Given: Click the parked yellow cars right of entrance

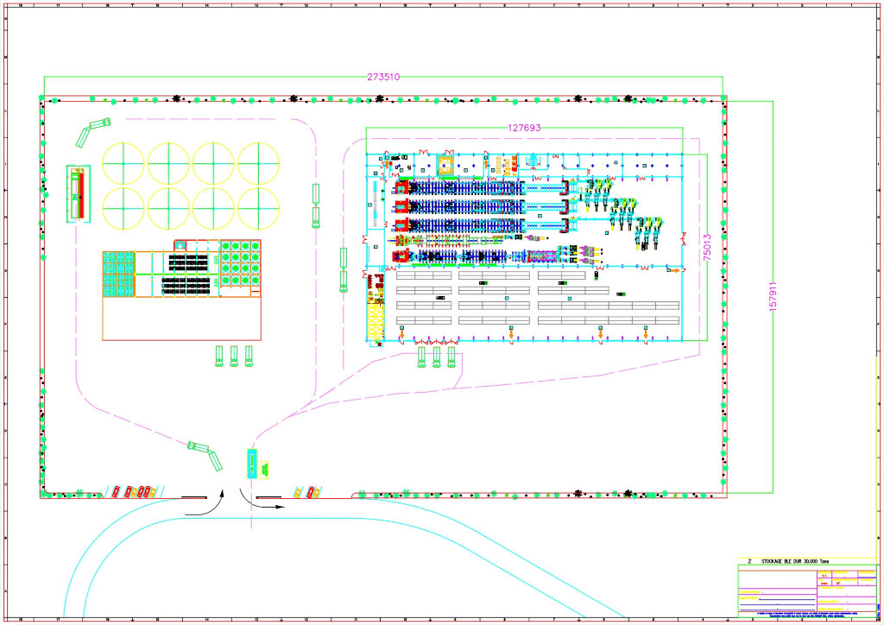Looking at the screenshot, I should click(x=306, y=491).
